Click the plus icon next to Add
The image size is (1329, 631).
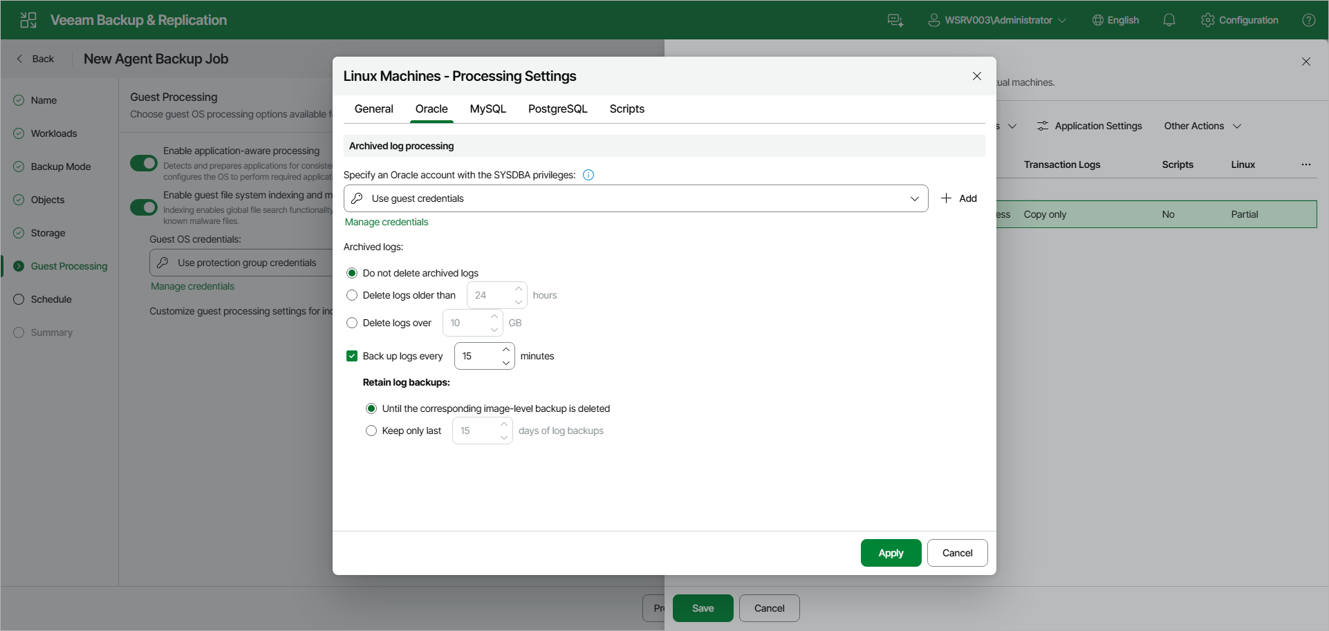[x=946, y=198]
